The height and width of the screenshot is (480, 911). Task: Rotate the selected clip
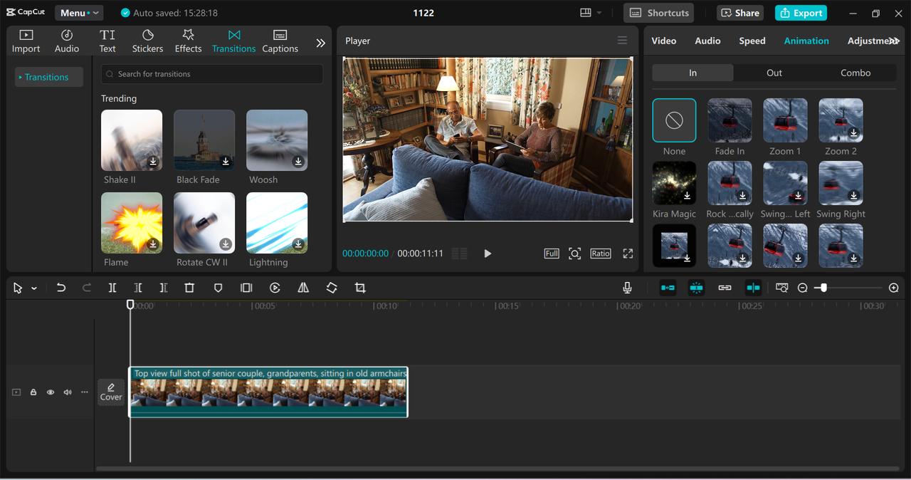332,288
